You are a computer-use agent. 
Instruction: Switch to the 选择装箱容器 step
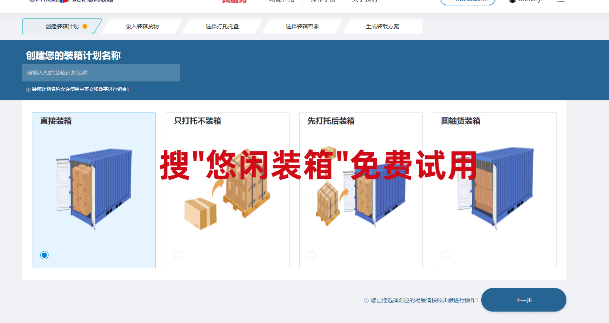point(303,26)
